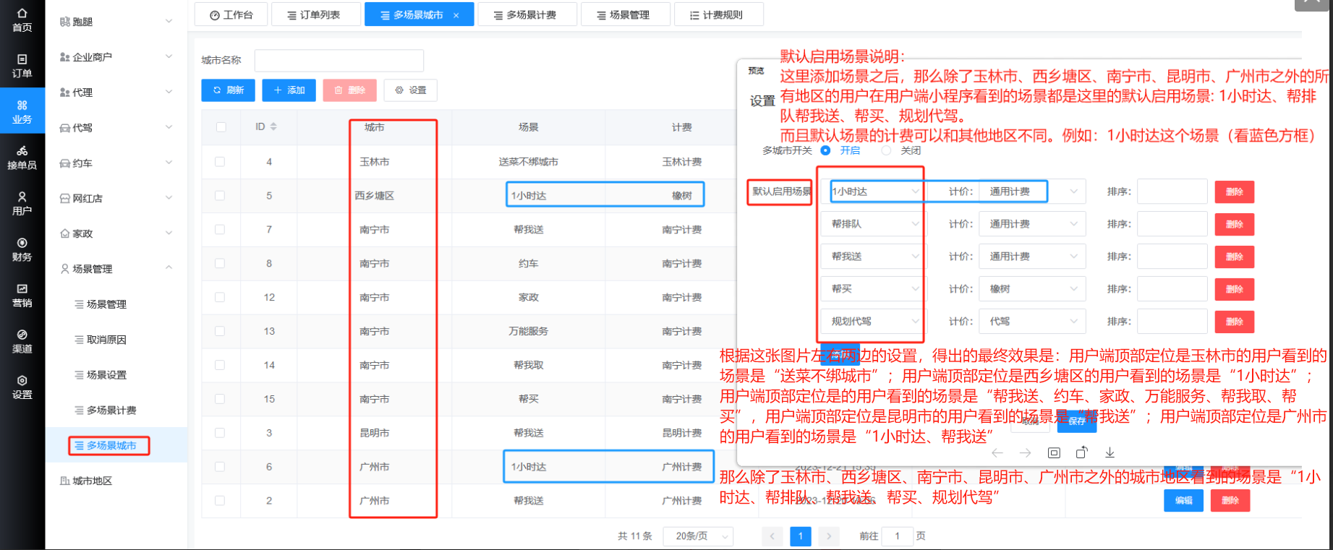Open 营销 section in dark sidebar
Image resolution: width=1333 pixels, height=550 pixels.
(x=22, y=296)
